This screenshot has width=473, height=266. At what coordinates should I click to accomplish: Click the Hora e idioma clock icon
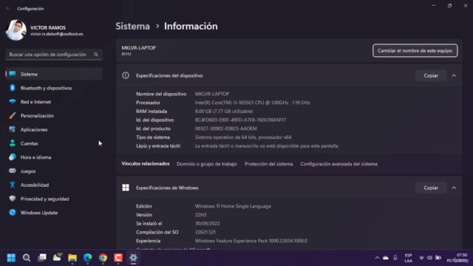[x=13, y=157]
